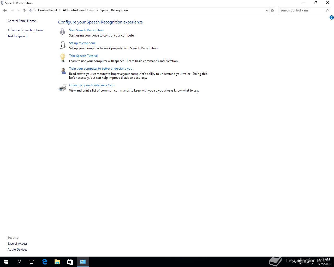
Task: Show hidden tray icons chevron
Action: pyautogui.click(x=295, y=262)
